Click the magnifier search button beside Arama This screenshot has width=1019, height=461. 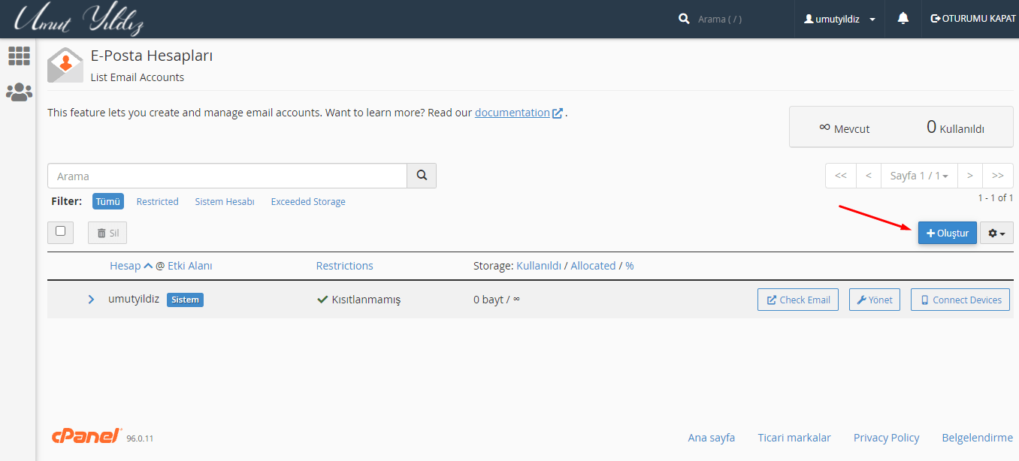click(x=422, y=176)
